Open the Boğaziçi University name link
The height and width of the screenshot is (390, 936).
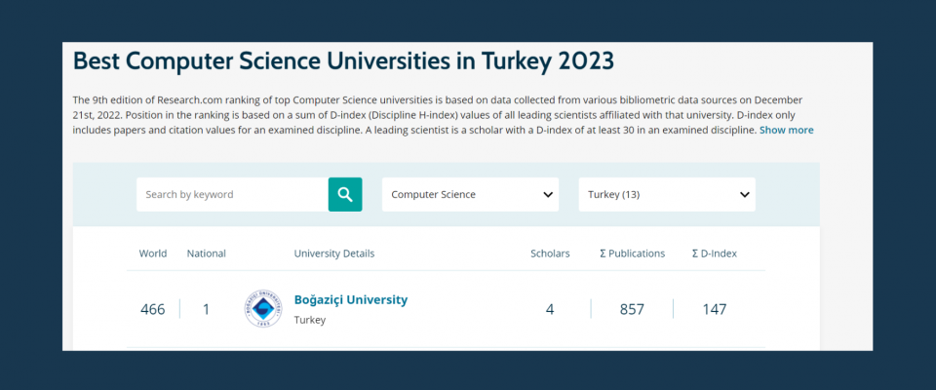click(351, 299)
